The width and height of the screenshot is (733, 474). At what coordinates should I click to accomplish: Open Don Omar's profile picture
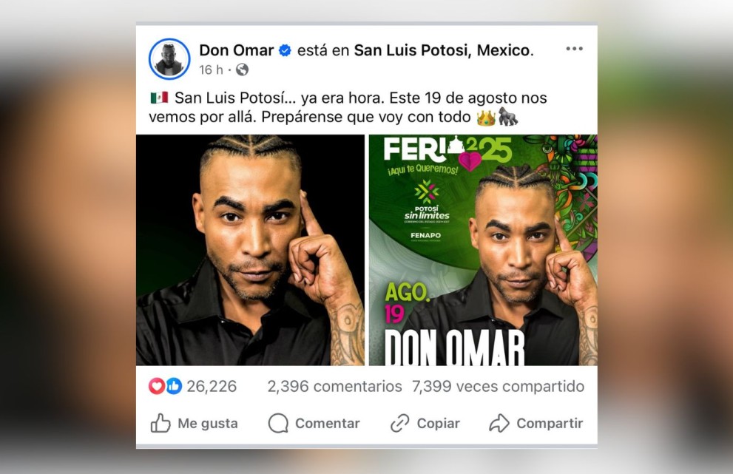[169, 59]
